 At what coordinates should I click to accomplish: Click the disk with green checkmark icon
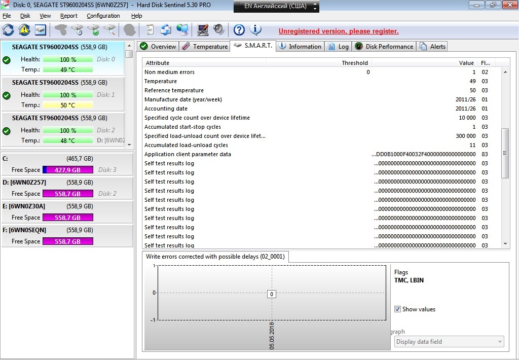(93, 30)
